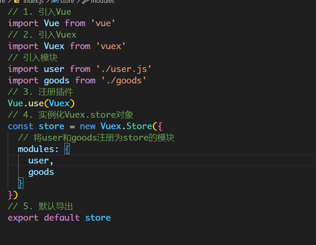The height and width of the screenshot is (245, 316).
Task: Click the store symbol icon in breadcrumb
Action: click(x=54, y=1)
